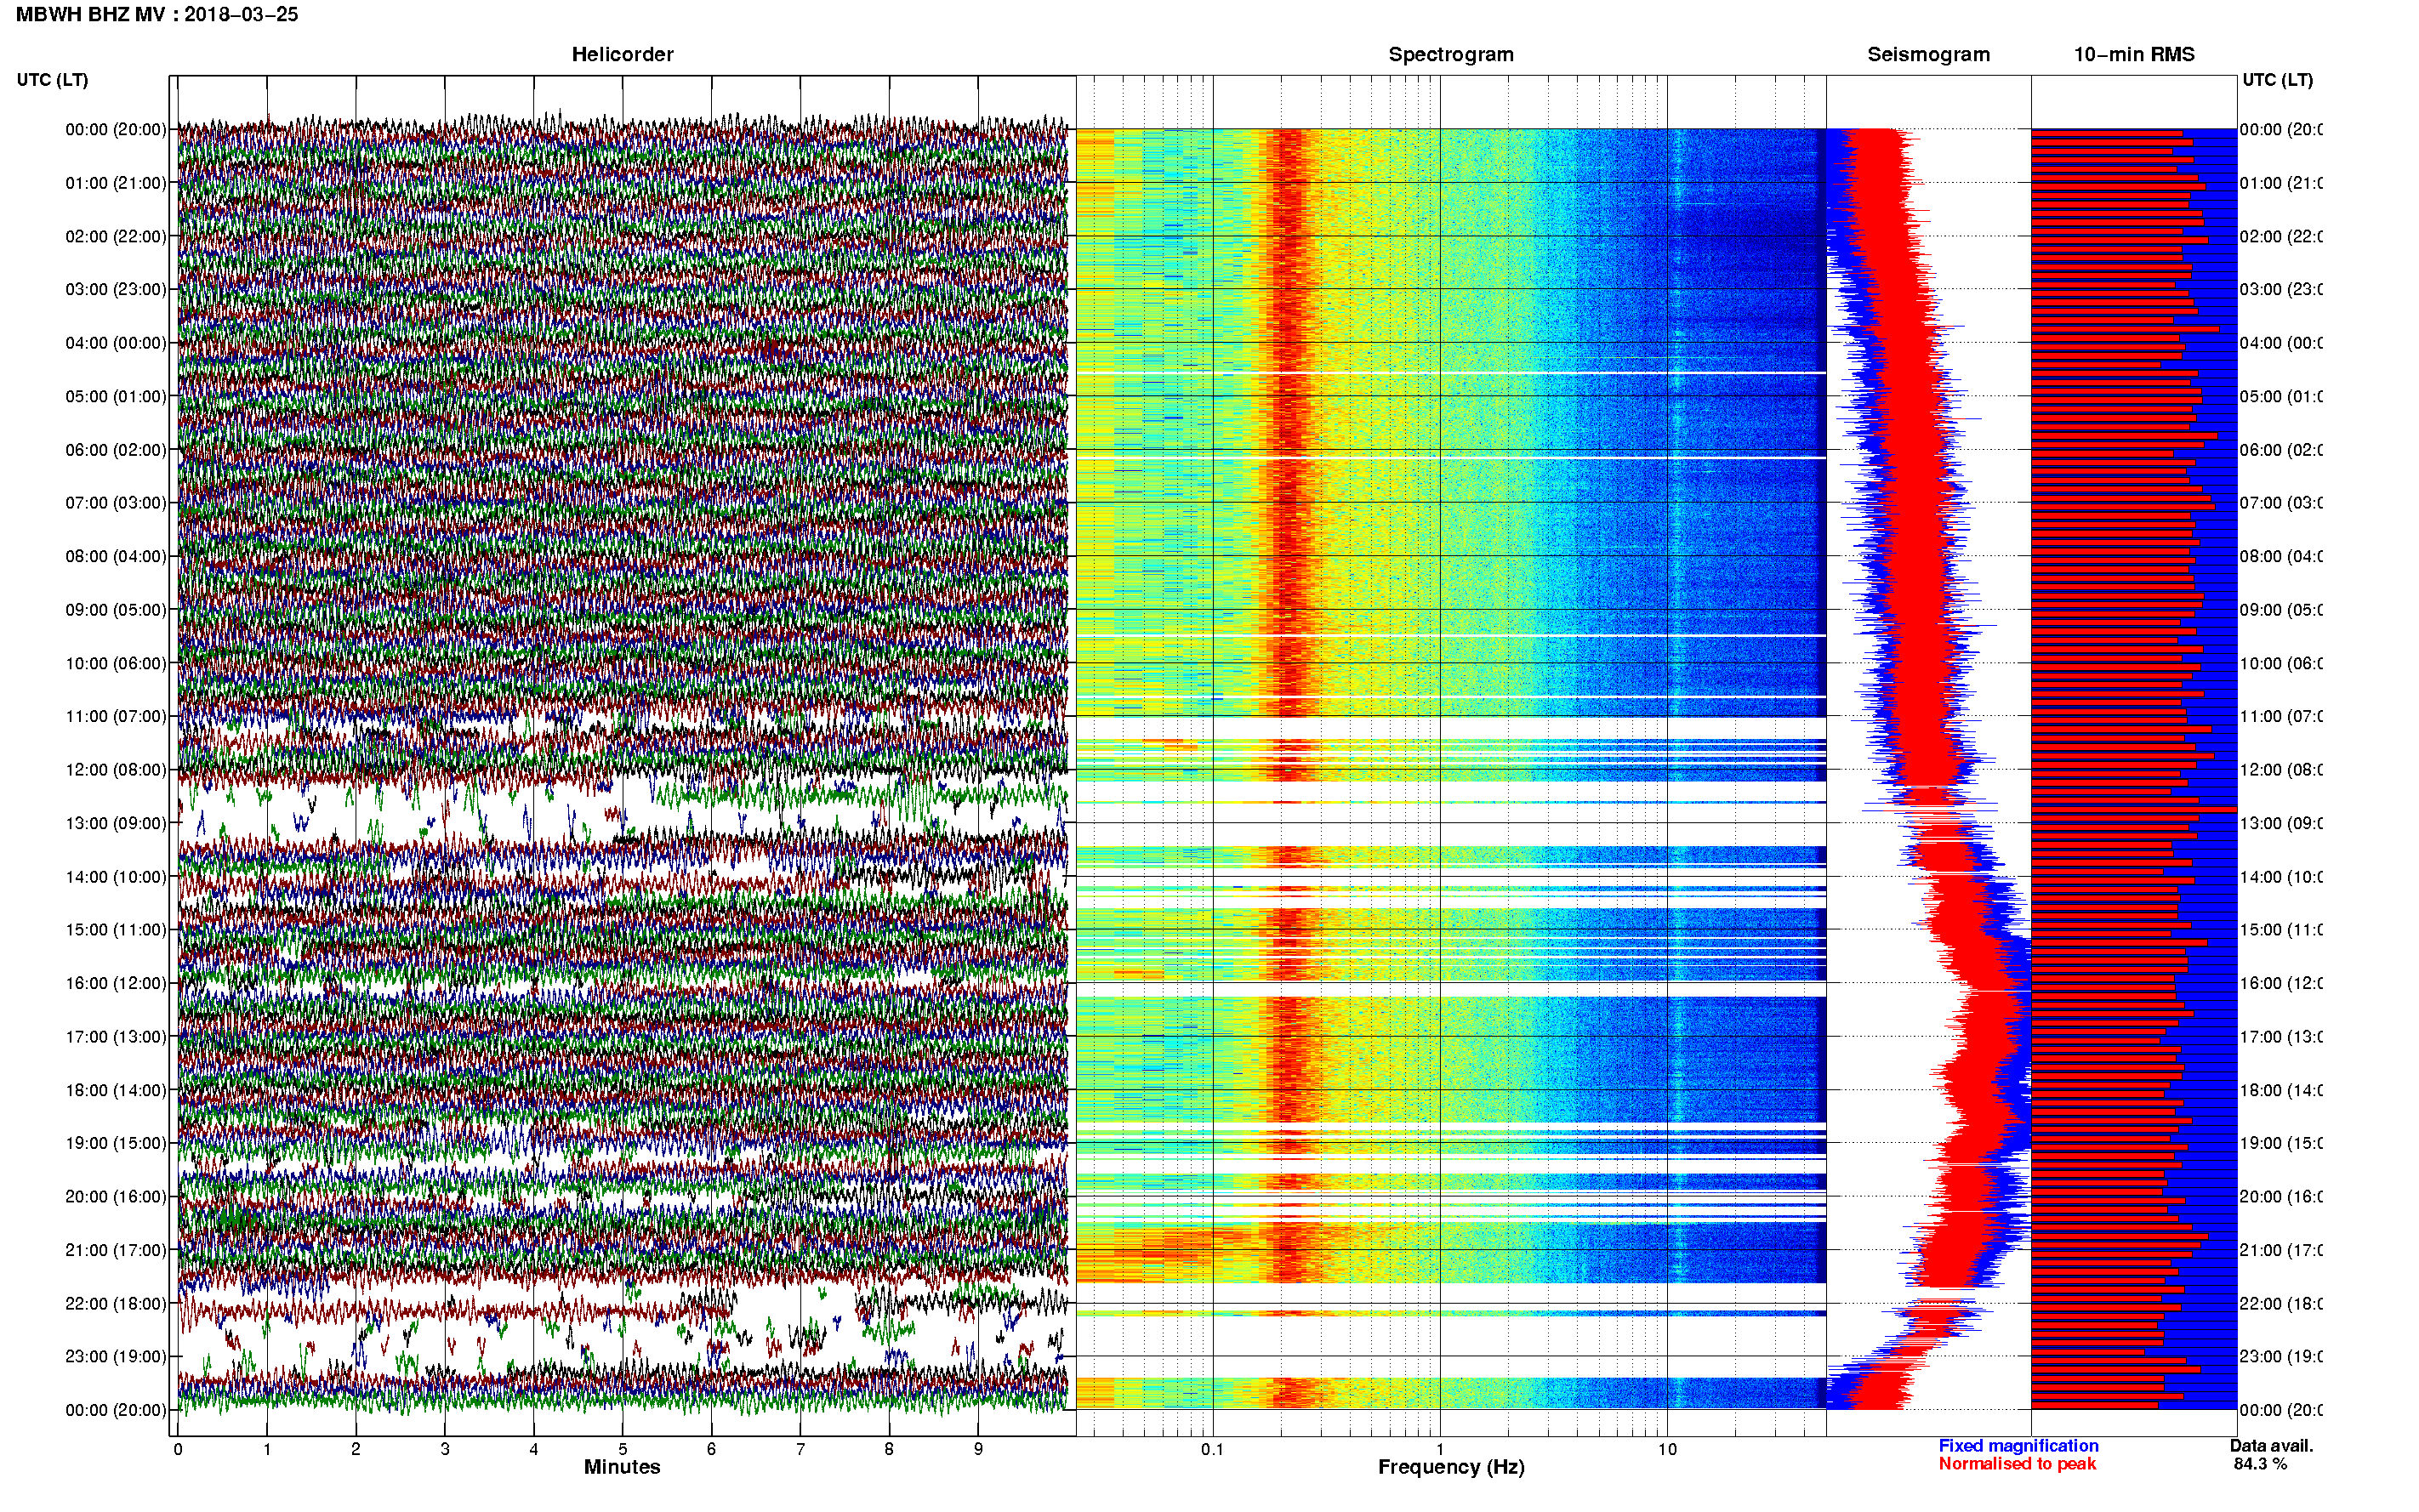
Task: Select the Helicorder '19:00 (15:00)' time label
Action: tap(115, 1143)
